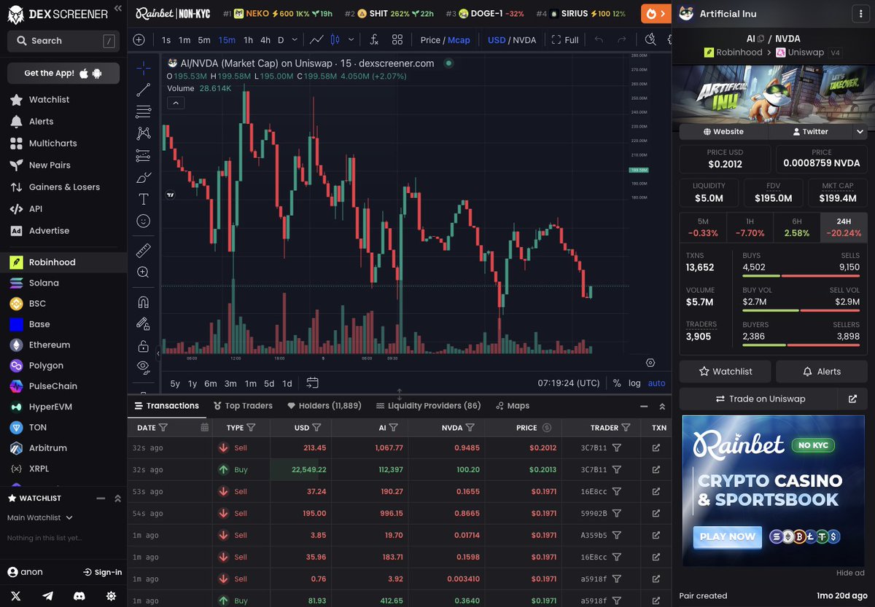This screenshot has width=875, height=607.
Task: Minimize the Watchlist panel
Action: click(101, 498)
